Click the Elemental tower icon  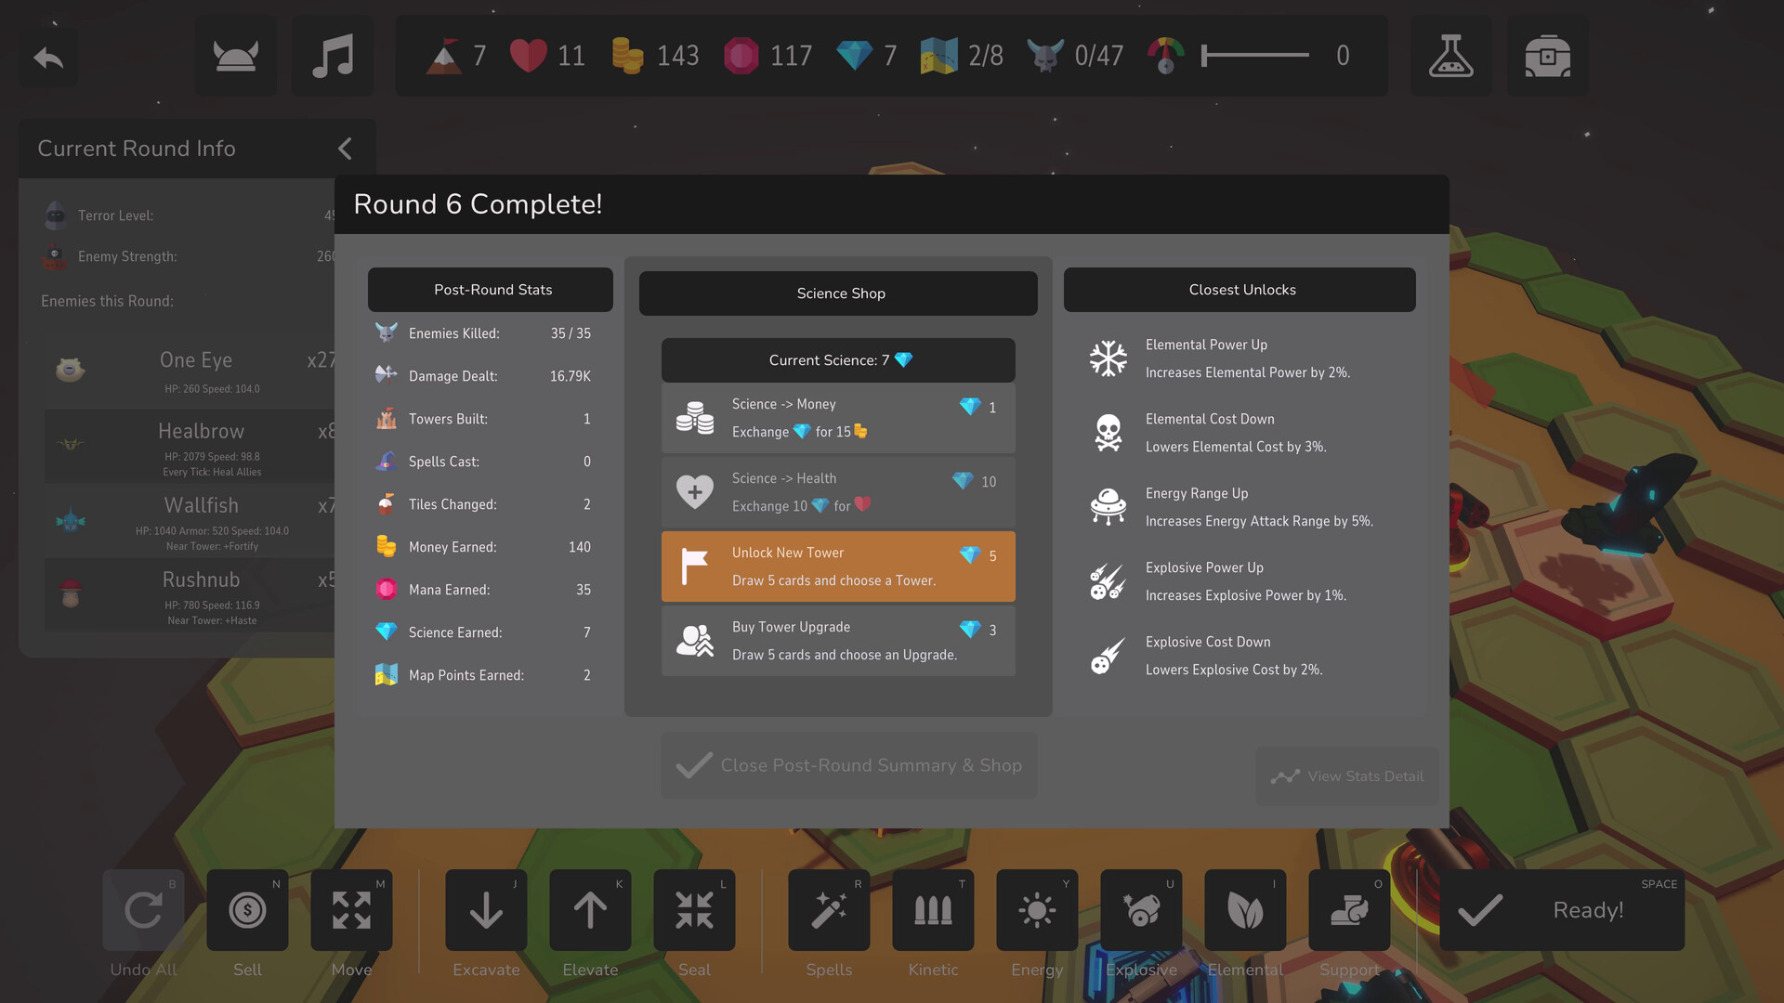1243,910
